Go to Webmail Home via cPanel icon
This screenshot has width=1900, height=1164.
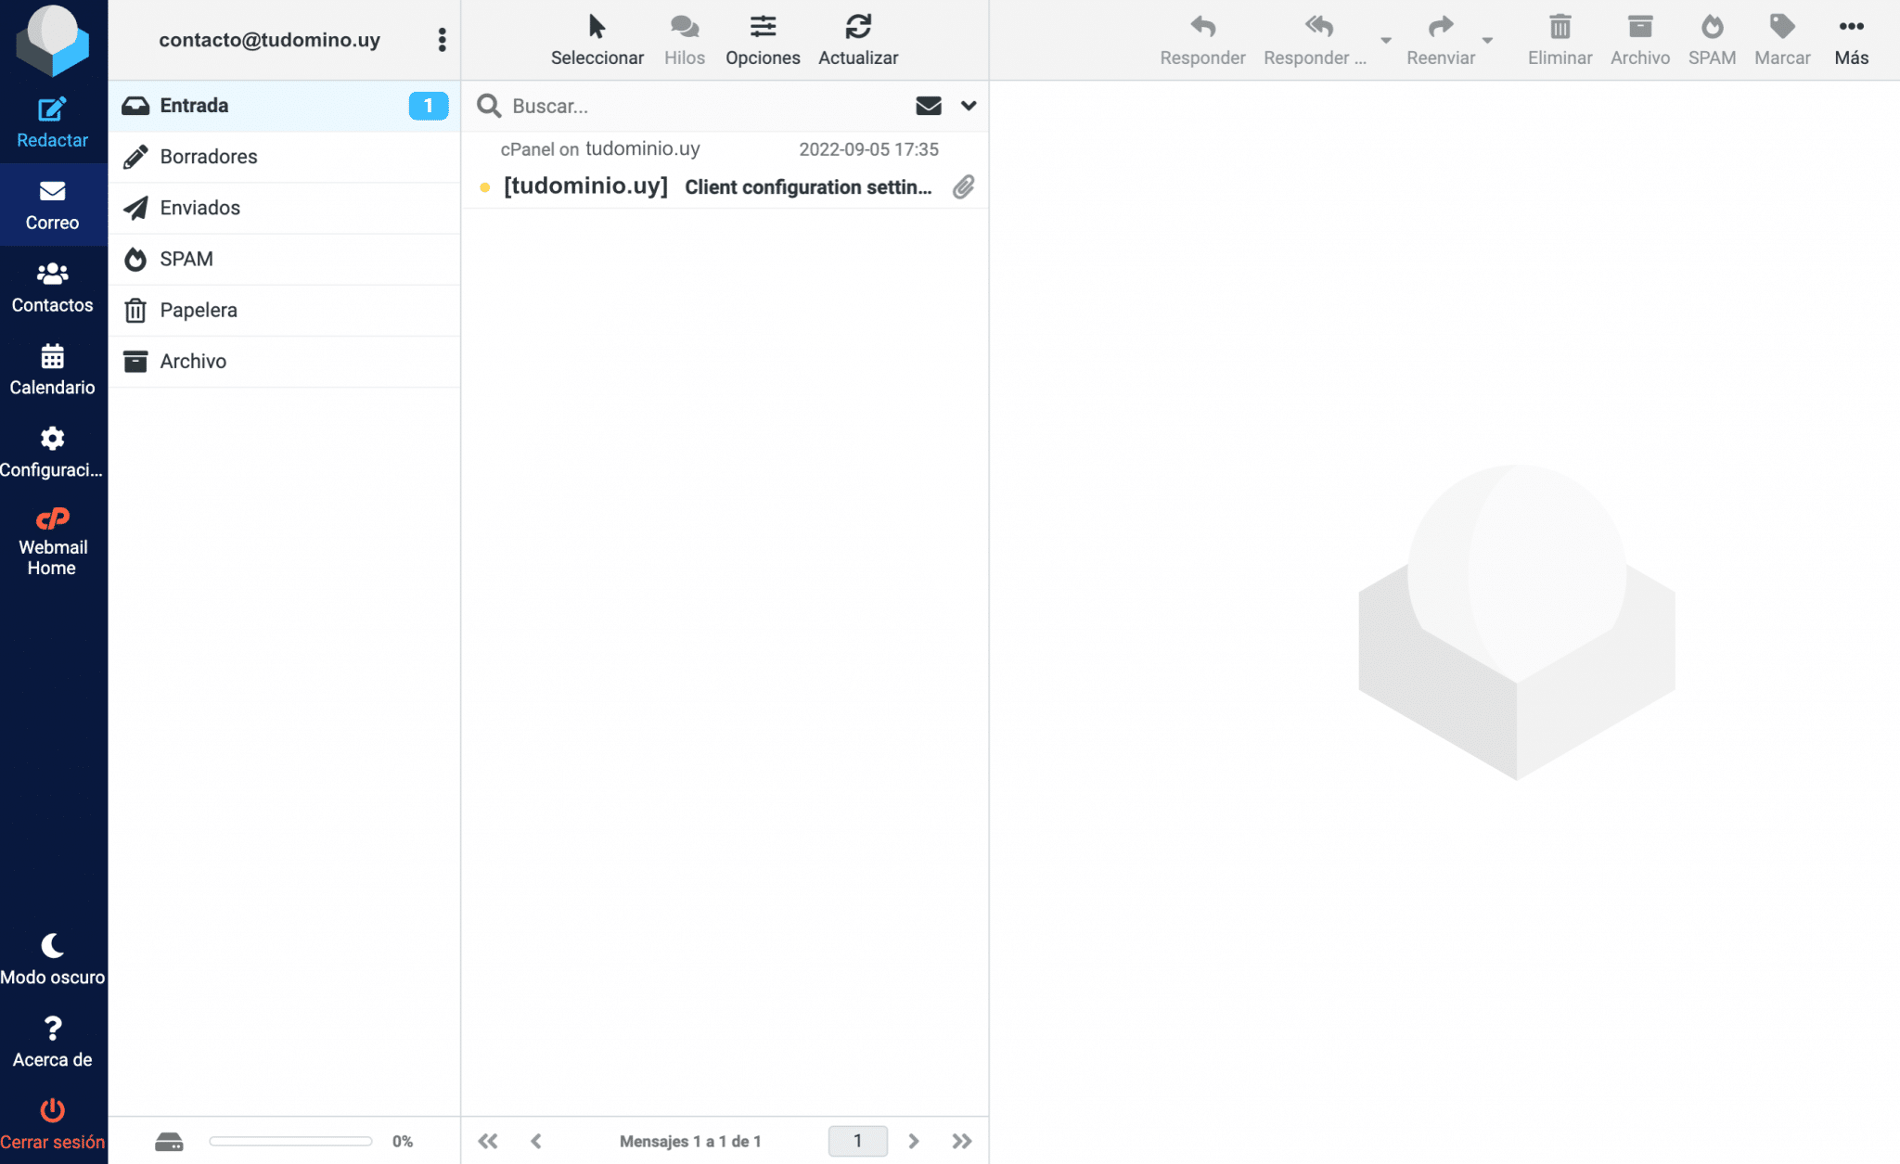point(53,518)
